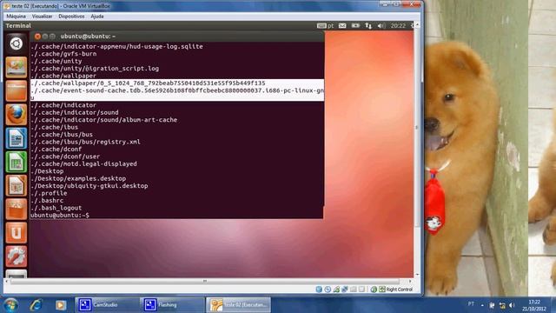Viewport: 556px width, 313px height.
Task: Open LibreOffice Writer from the launcher
Action: (16, 138)
